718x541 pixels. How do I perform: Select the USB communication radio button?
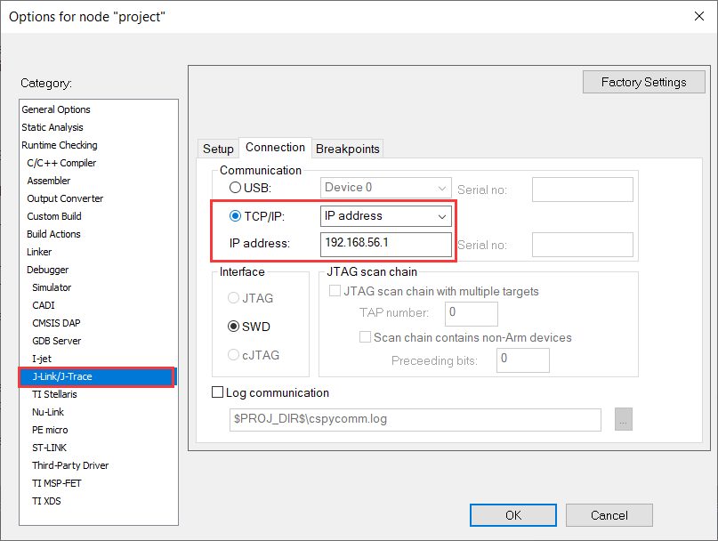(x=235, y=188)
